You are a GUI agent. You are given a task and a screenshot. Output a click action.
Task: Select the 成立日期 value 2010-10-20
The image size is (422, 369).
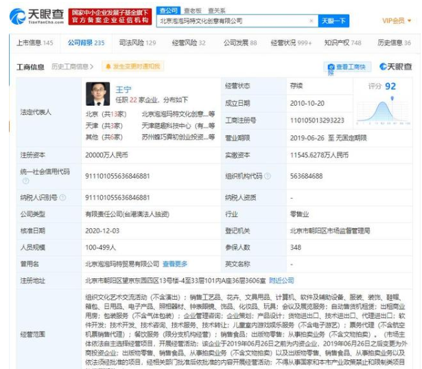tap(307, 103)
